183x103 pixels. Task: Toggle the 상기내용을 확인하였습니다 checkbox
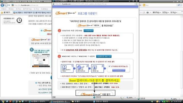tap(109, 66)
